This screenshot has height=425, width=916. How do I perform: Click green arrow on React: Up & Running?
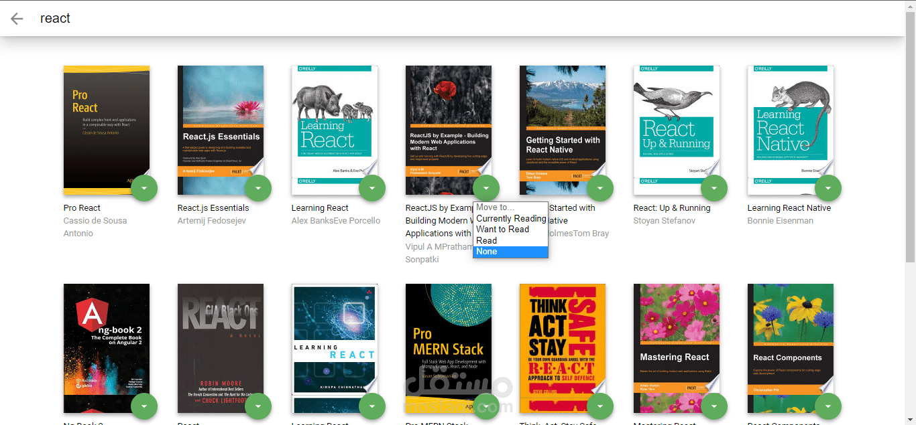714,188
